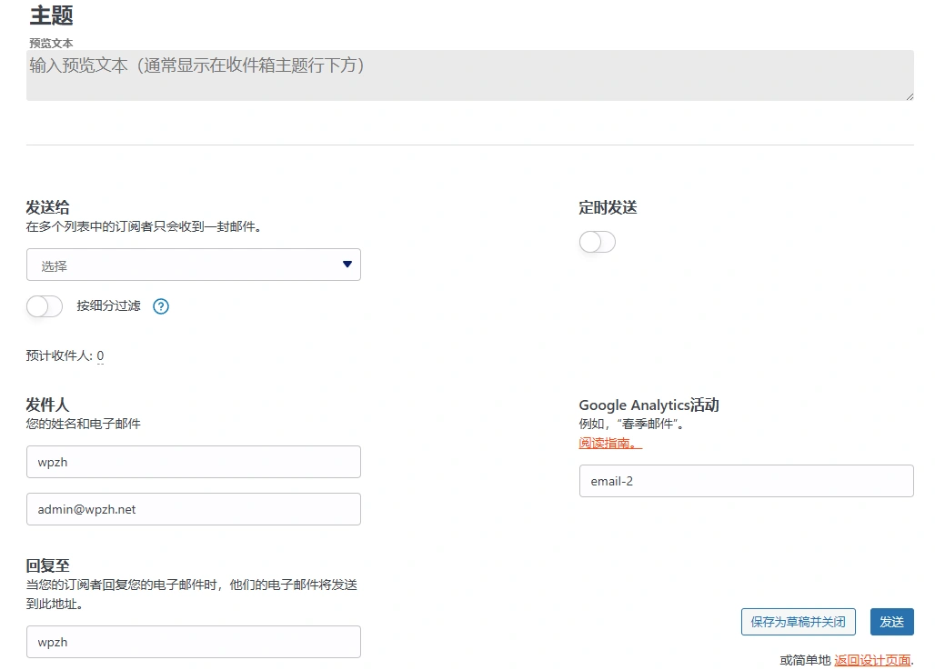Click the reply-to field under 回复至

(x=193, y=642)
